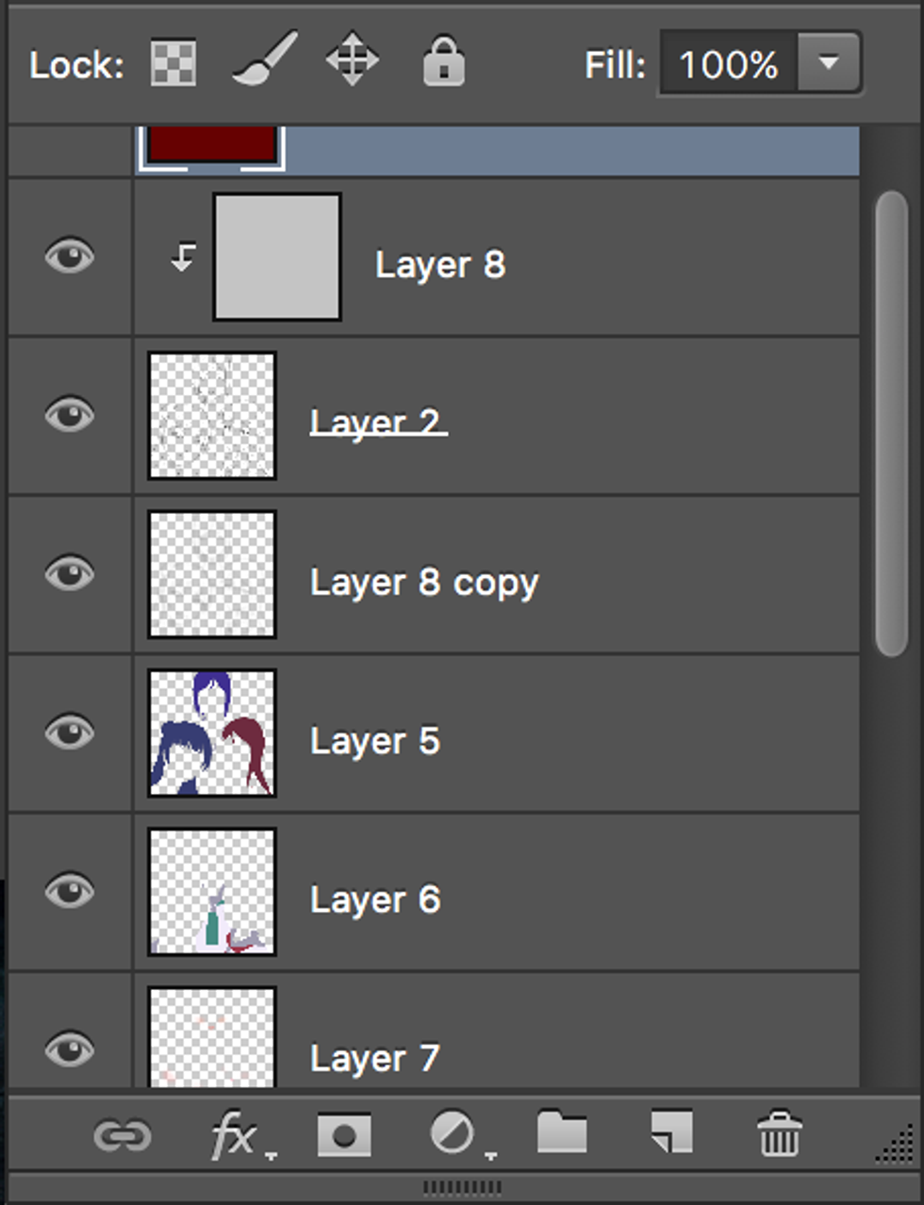924x1205 pixels.
Task: Click the link layers chain icon
Action: point(123,1135)
